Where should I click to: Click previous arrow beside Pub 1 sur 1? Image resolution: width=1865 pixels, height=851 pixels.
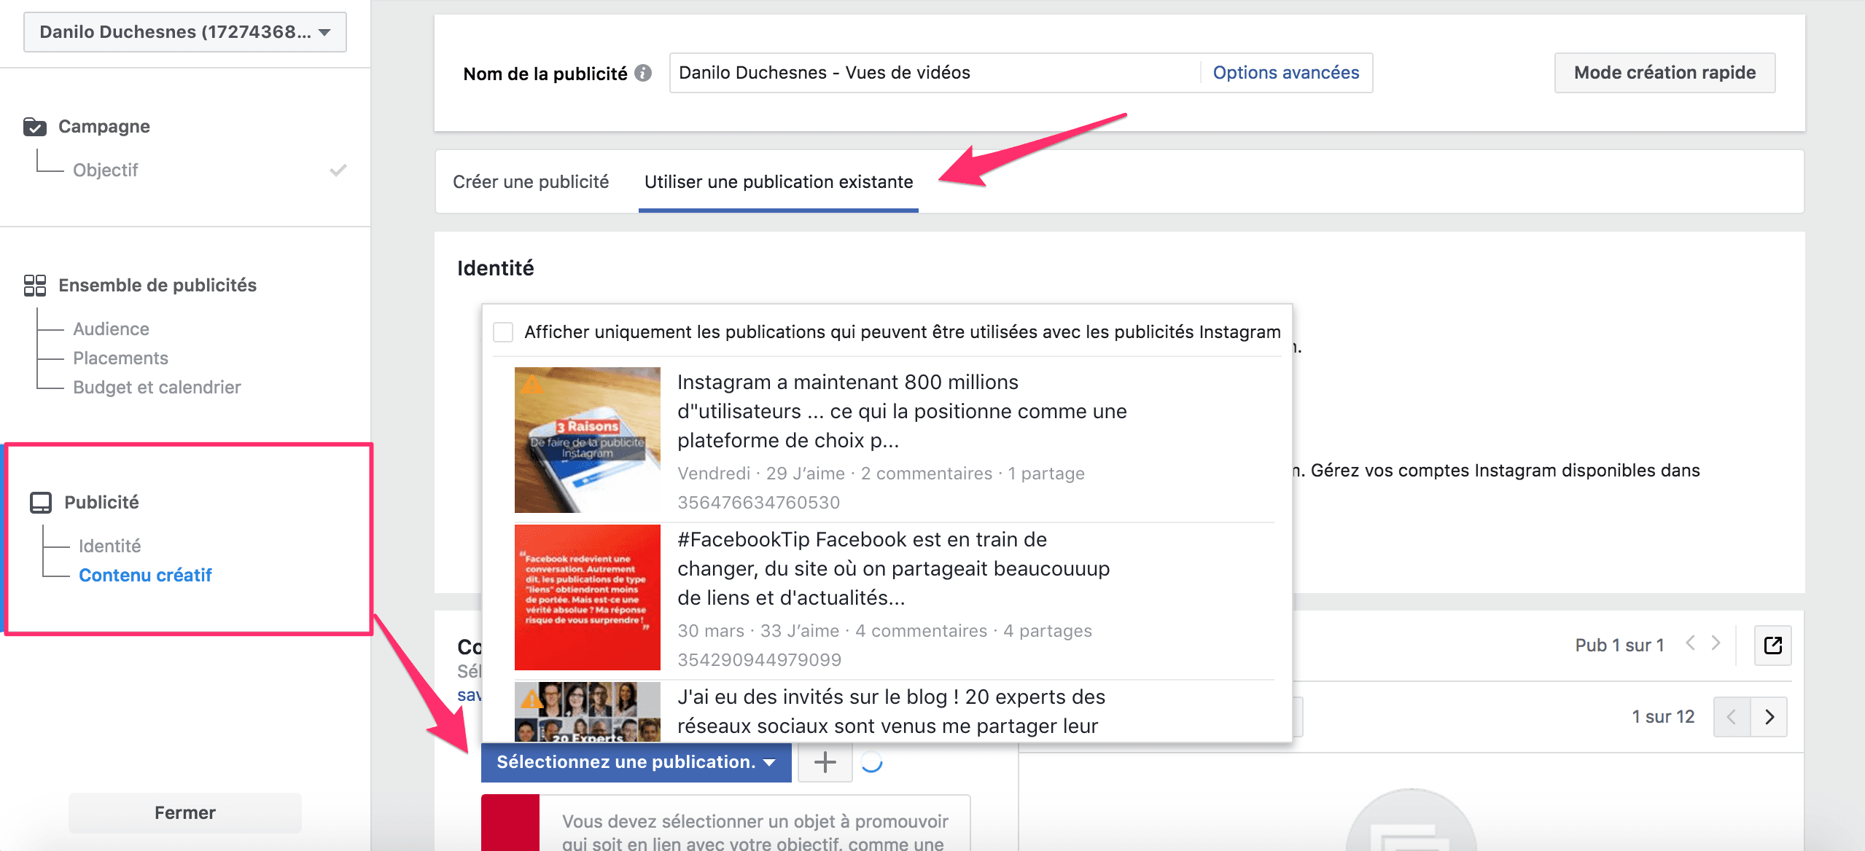[1690, 643]
